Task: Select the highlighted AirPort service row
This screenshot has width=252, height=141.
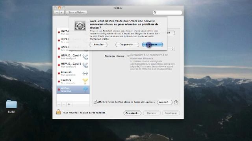Action: tap(73, 90)
